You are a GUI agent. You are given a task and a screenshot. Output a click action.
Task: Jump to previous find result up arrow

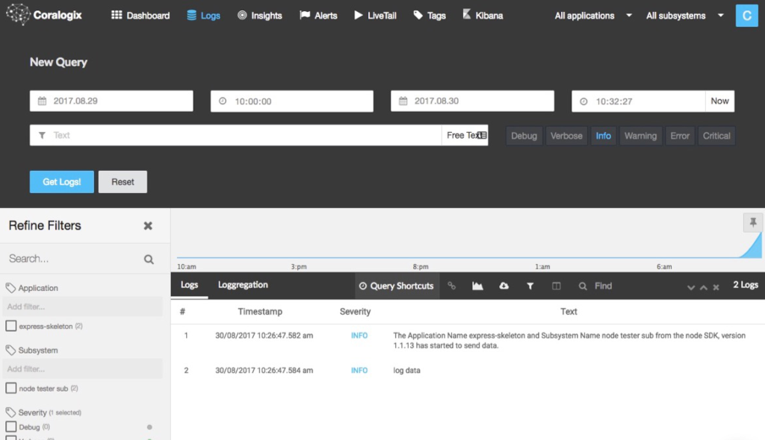point(704,287)
